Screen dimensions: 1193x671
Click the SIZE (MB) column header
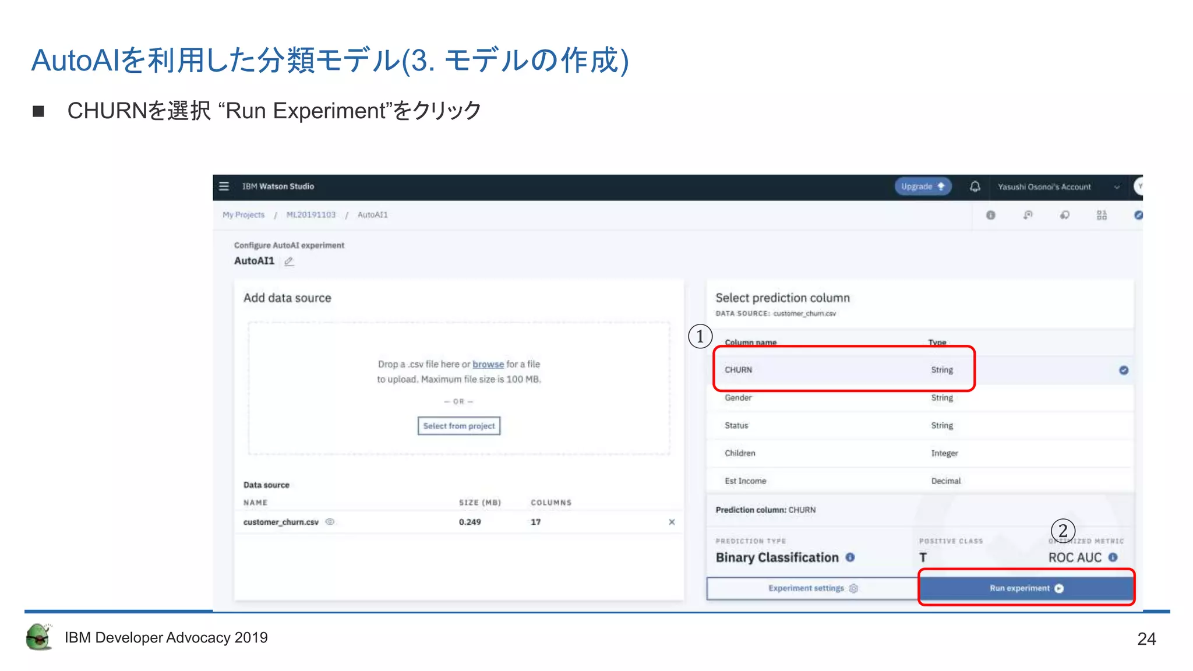pos(480,503)
